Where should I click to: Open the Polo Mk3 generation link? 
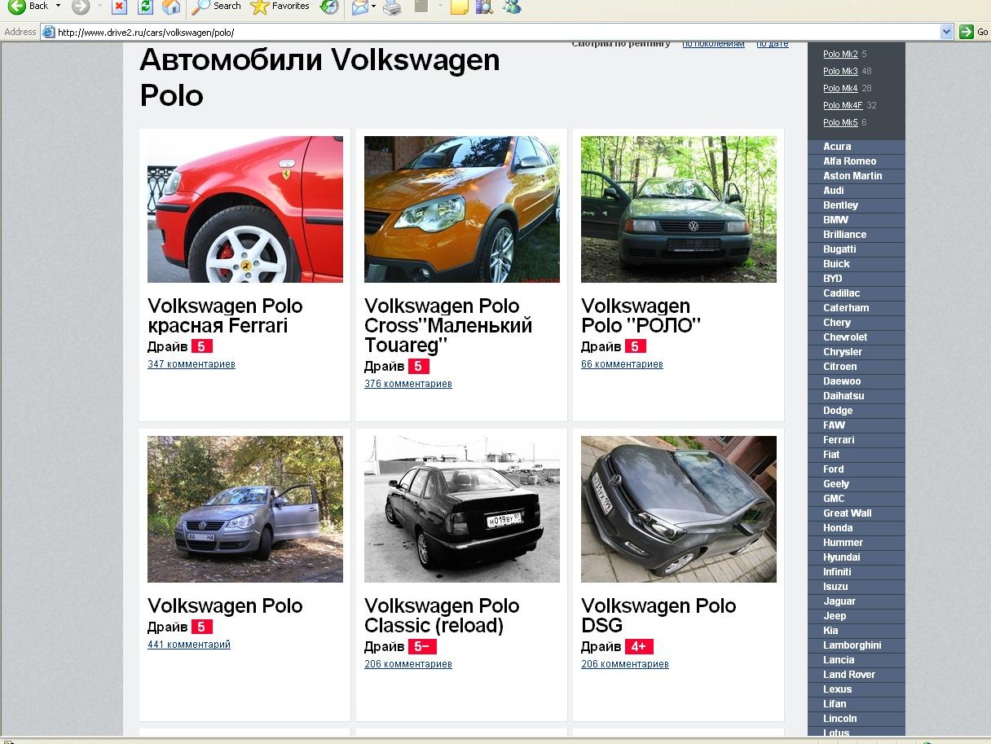(840, 72)
